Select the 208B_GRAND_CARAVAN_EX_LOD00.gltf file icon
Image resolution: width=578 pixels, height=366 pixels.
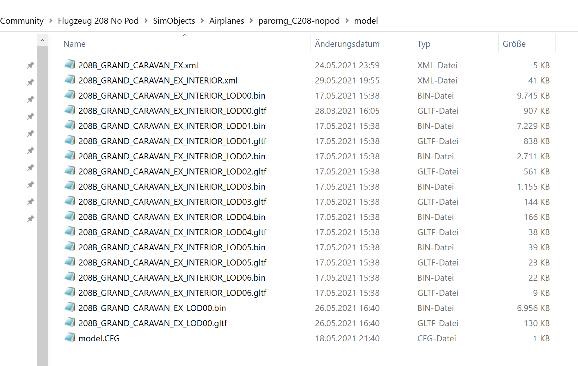point(70,322)
